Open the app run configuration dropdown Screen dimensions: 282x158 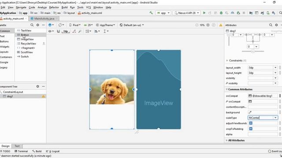point(163,13)
